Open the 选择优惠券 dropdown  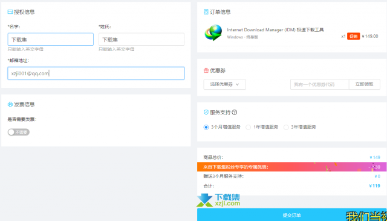224,84
